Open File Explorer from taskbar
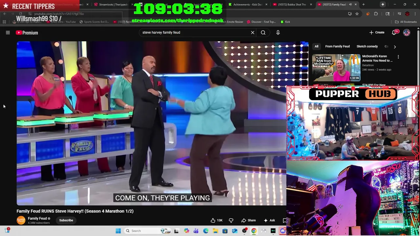The height and width of the screenshot is (236, 420). [x=215, y=231]
